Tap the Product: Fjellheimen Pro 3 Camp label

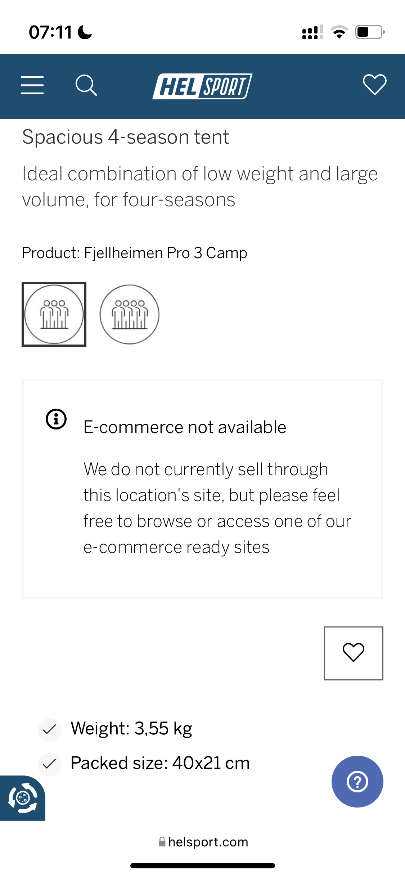135,253
